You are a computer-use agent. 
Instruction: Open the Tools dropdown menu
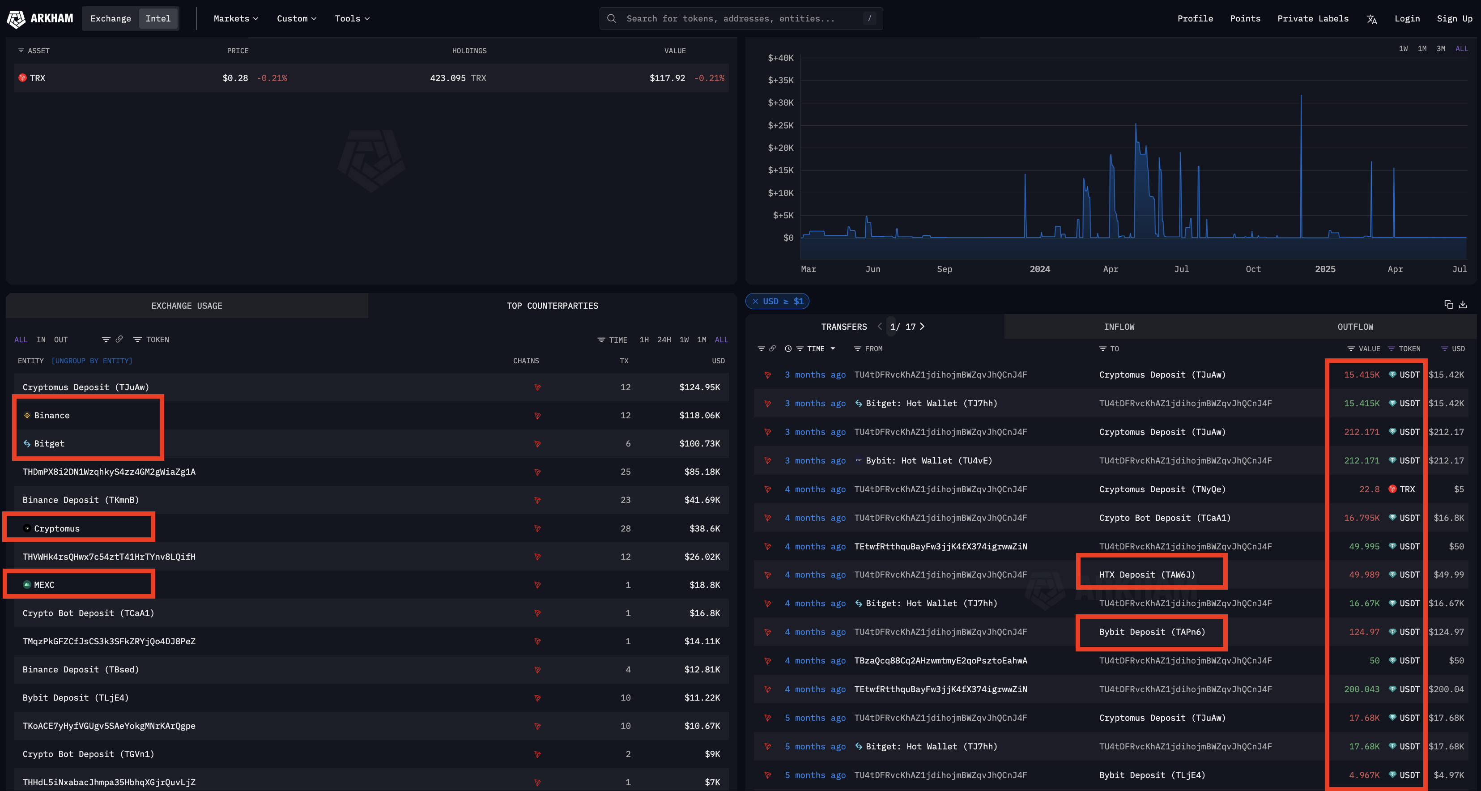pyautogui.click(x=353, y=18)
